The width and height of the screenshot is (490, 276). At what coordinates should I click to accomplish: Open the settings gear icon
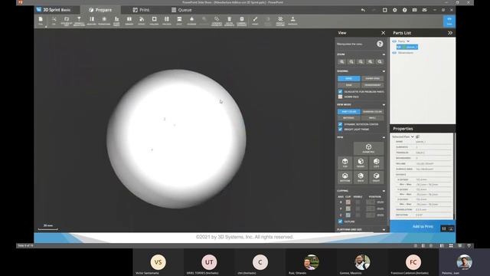395,10
